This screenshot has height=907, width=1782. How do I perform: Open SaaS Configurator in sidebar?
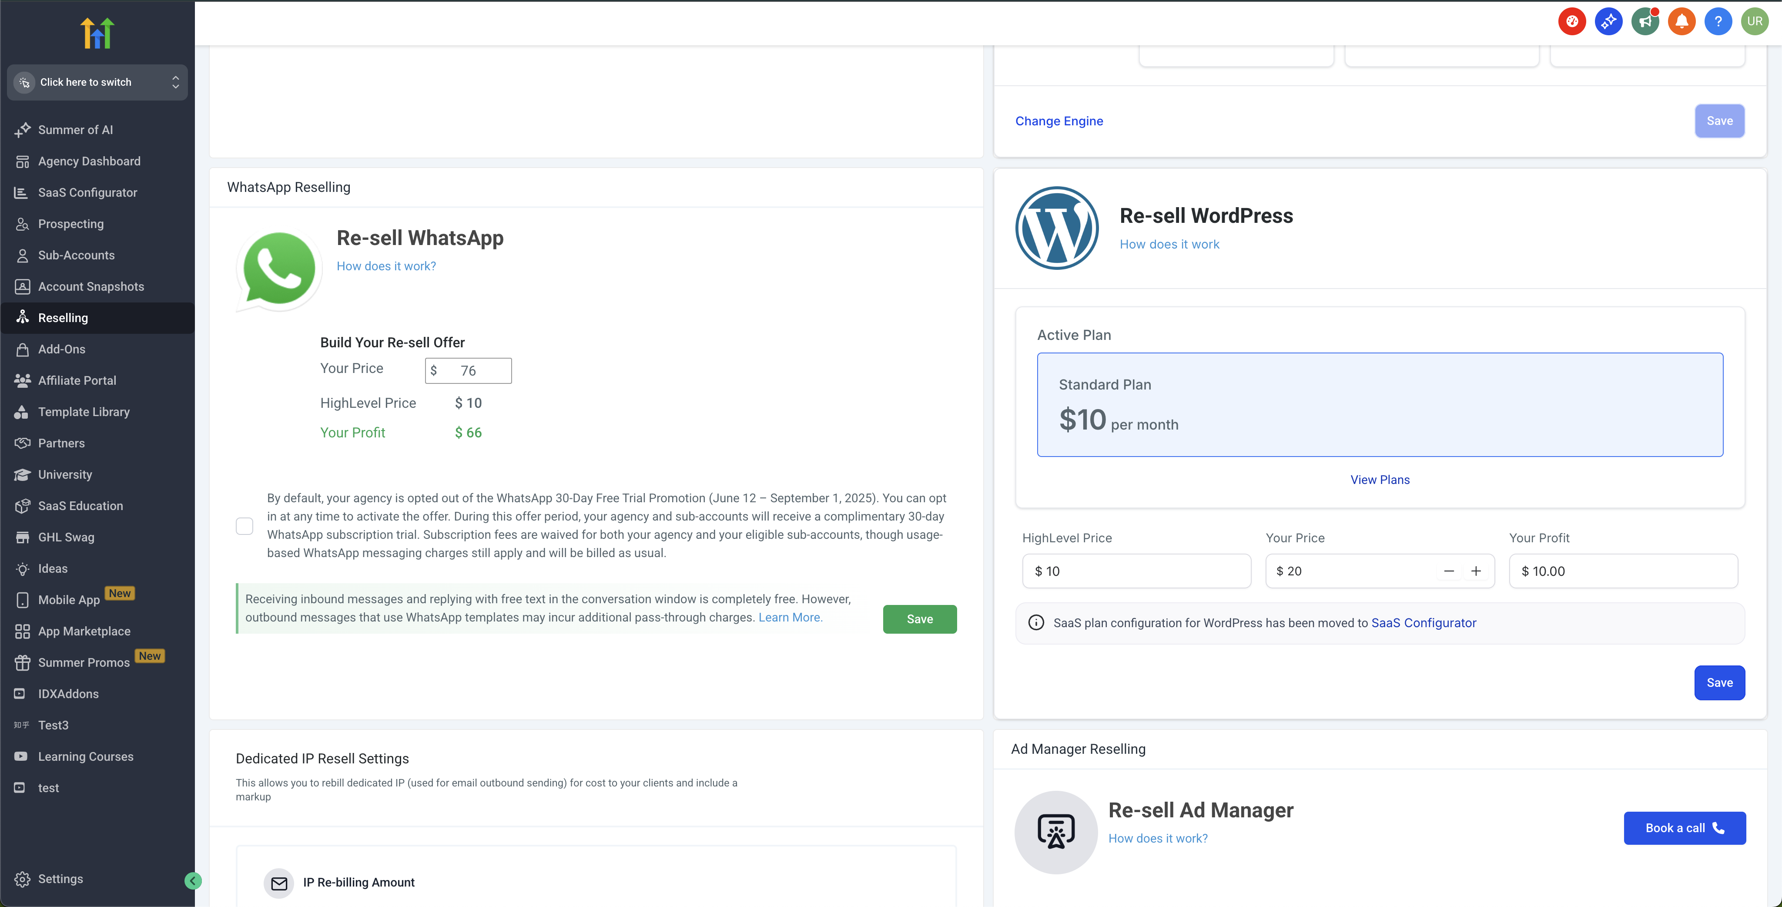[x=87, y=192]
